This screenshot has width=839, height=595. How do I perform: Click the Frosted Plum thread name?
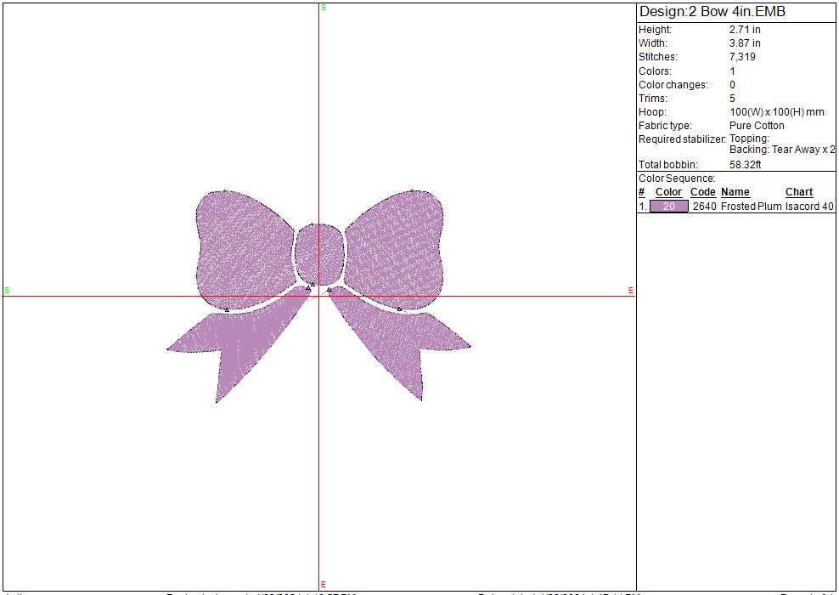click(751, 207)
